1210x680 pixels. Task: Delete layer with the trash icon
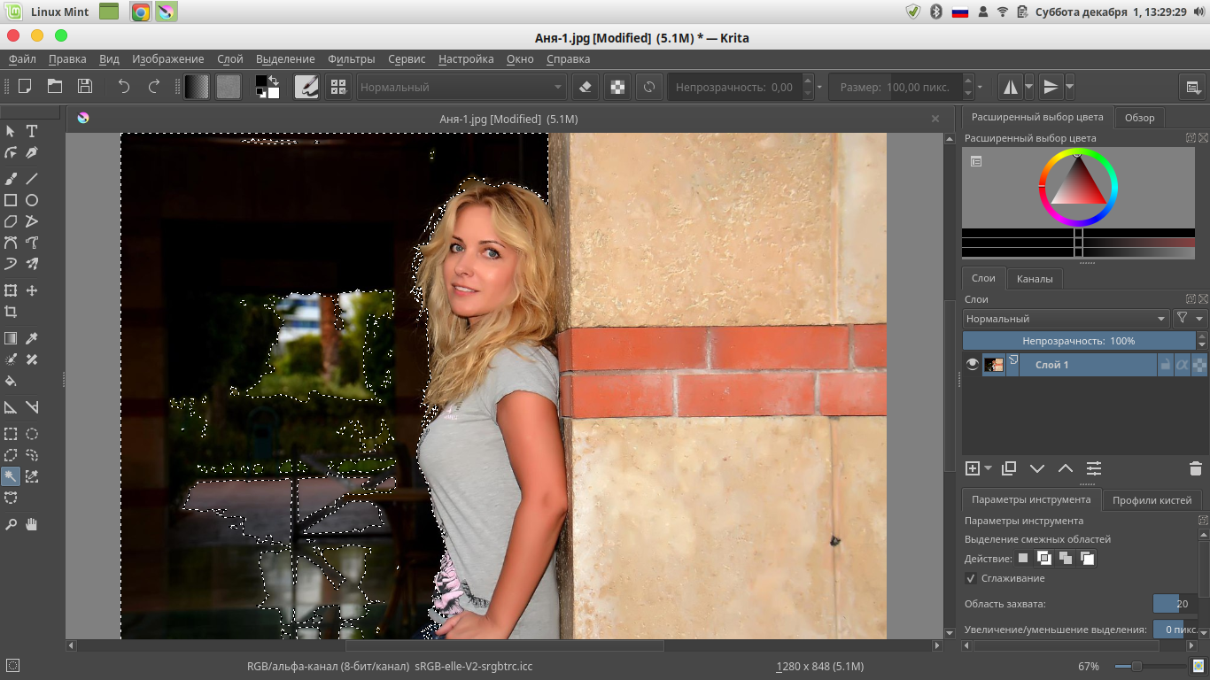(x=1194, y=468)
